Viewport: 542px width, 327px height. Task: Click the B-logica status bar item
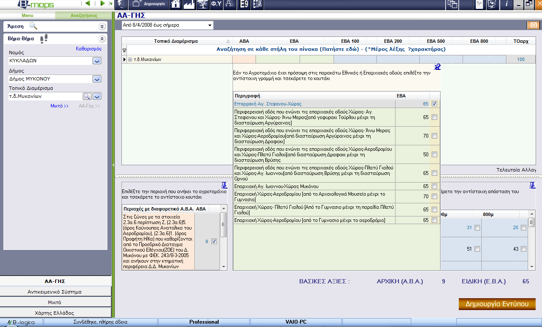coord(21,322)
